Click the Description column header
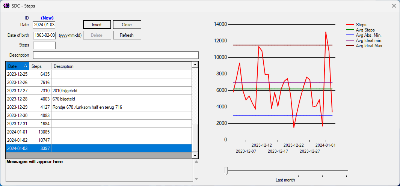The width and height of the screenshot is (400, 186). [120, 66]
